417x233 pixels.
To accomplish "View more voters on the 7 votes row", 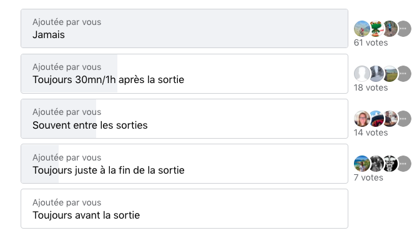I will [x=403, y=164].
